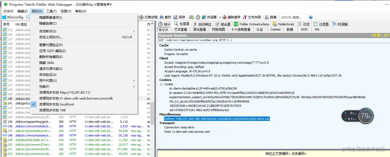This screenshot has height=157, width=390.
Task: Open the 自动响应 autoresponder tab
Action: coord(202,24)
